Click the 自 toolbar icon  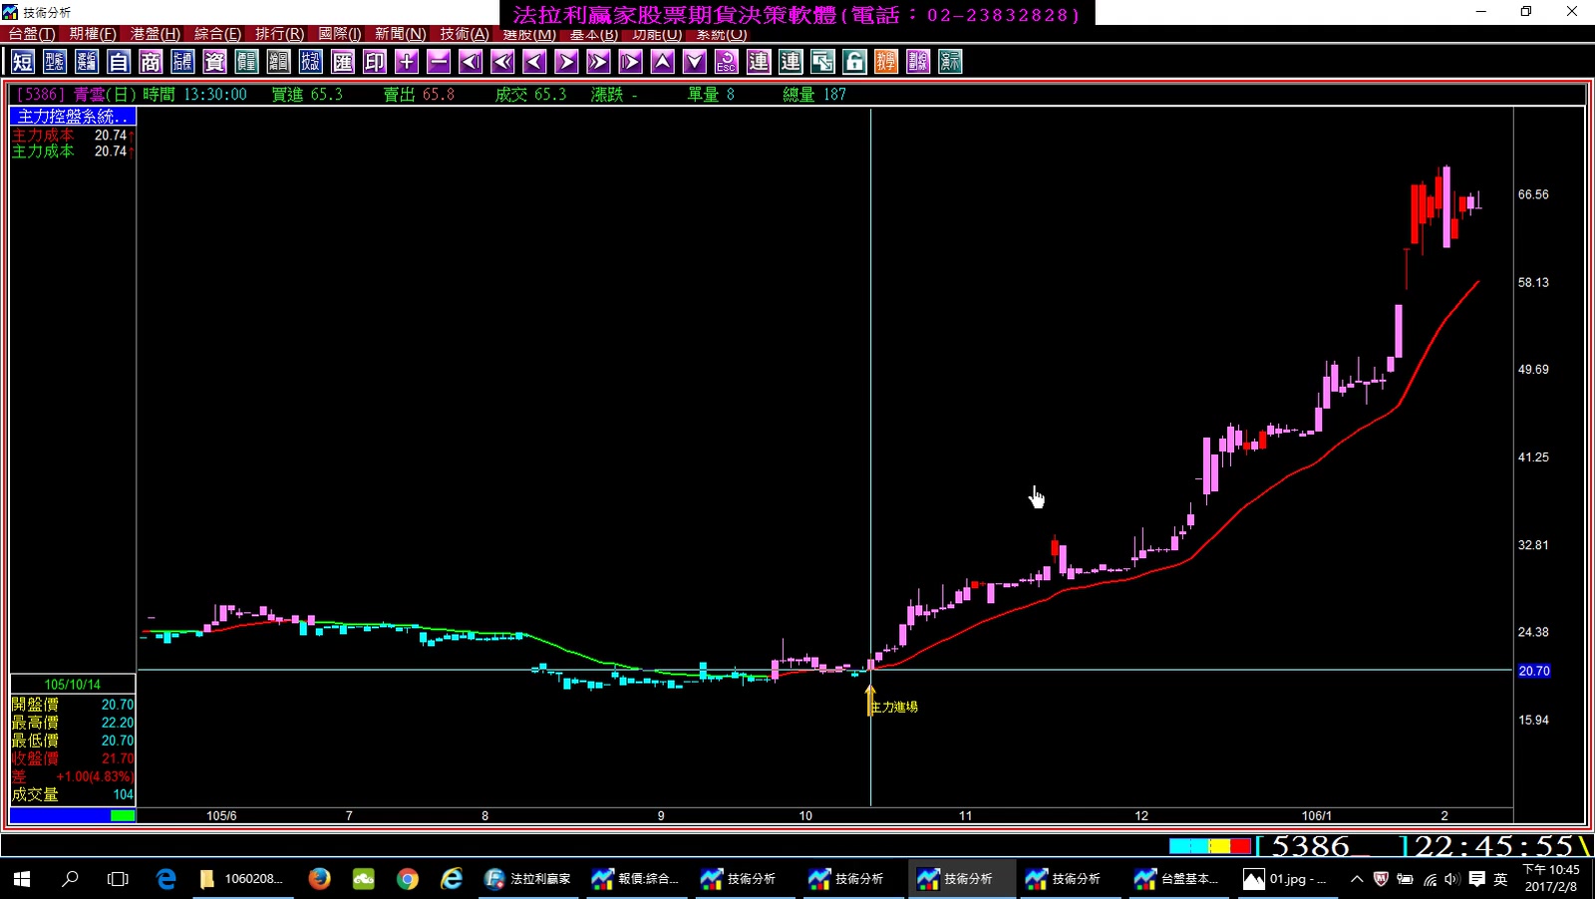tap(119, 62)
